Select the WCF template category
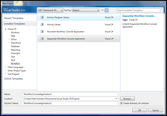 click(13, 60)
